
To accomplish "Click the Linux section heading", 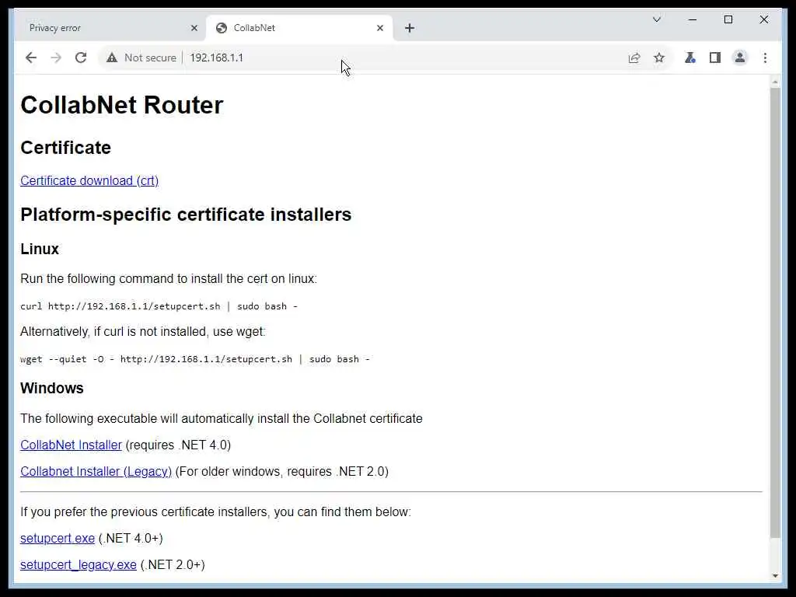I will [40, 249].
